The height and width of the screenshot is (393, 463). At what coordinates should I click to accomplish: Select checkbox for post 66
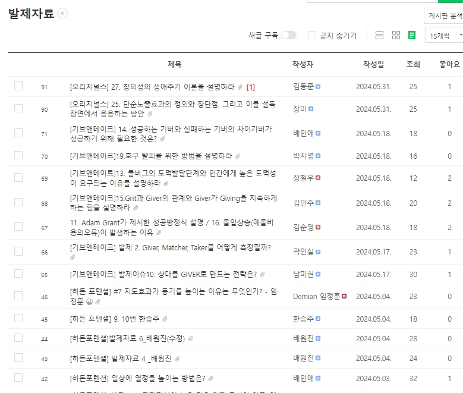point(18,251)
